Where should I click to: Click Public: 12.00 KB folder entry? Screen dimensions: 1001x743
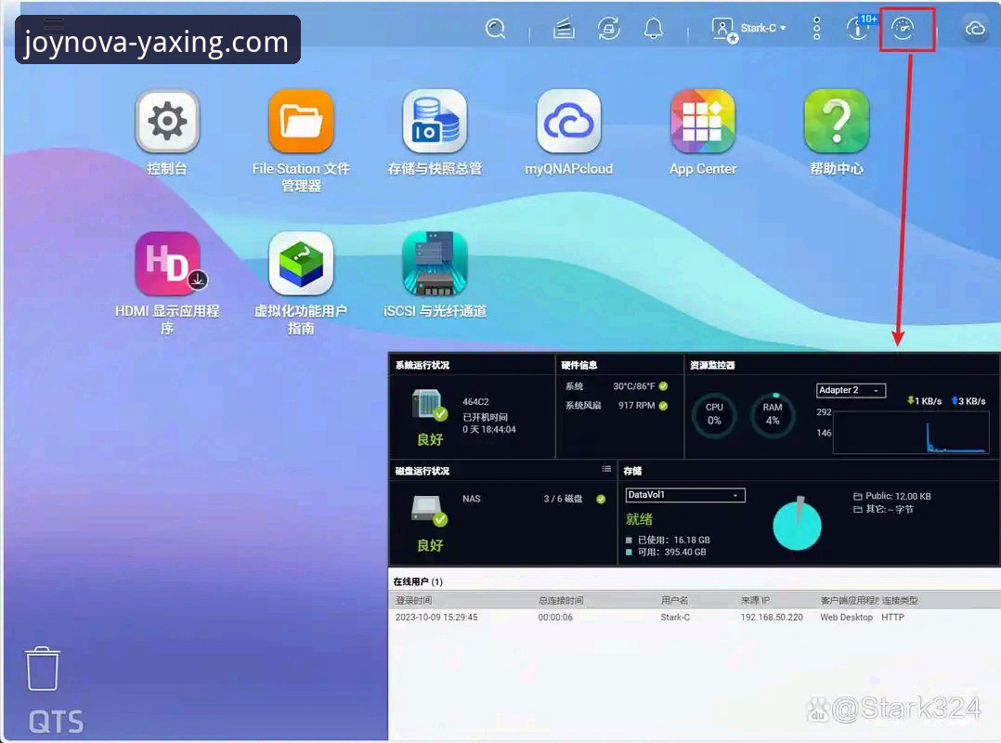click(x=891, y=496)
